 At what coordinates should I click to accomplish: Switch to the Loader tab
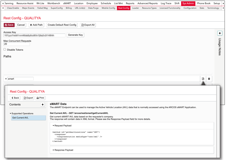[x=135, y=8]
